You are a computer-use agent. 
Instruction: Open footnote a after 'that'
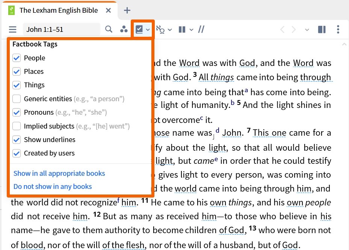246,90
